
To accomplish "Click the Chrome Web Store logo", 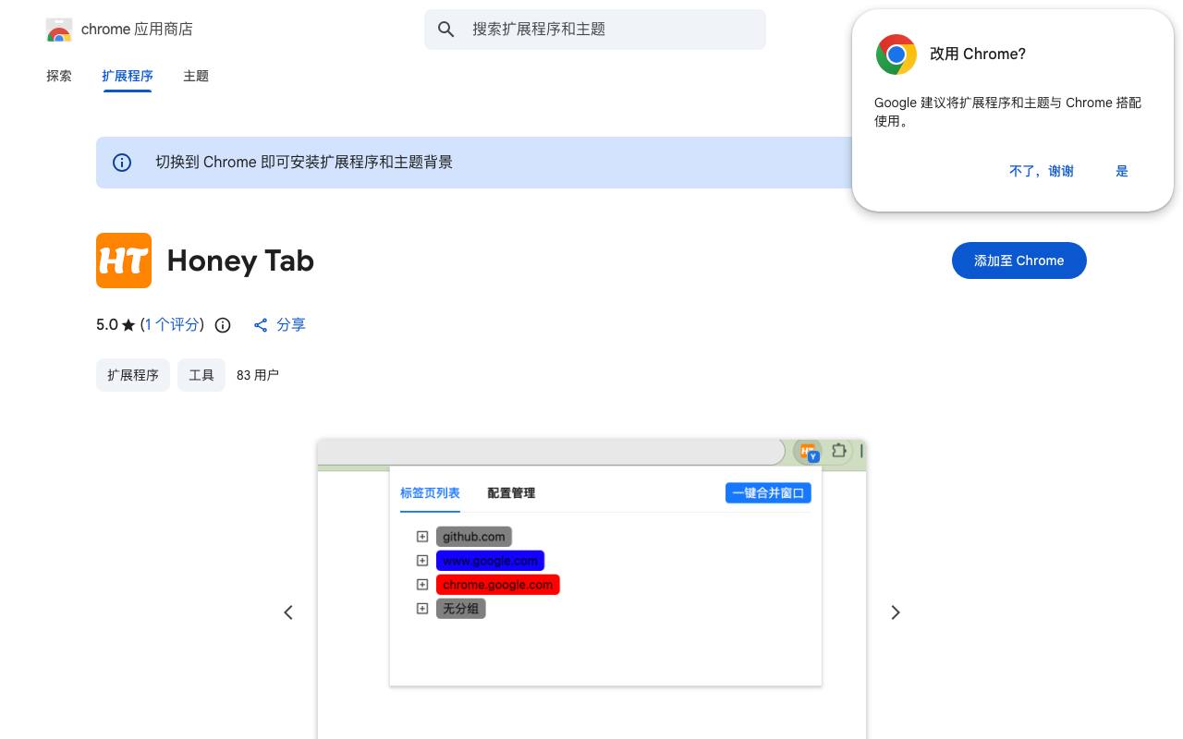I will click(59, 30).
